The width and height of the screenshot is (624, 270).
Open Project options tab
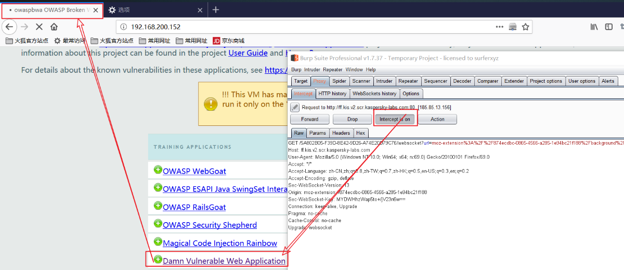pos(546,81)
